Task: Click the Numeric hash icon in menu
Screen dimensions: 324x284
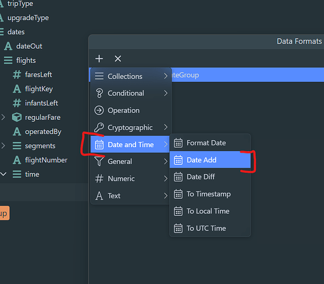Action: coord(99,178)
